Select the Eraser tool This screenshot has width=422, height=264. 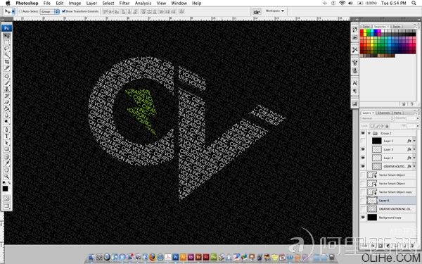pyautogui.click(x=7, y=102)
